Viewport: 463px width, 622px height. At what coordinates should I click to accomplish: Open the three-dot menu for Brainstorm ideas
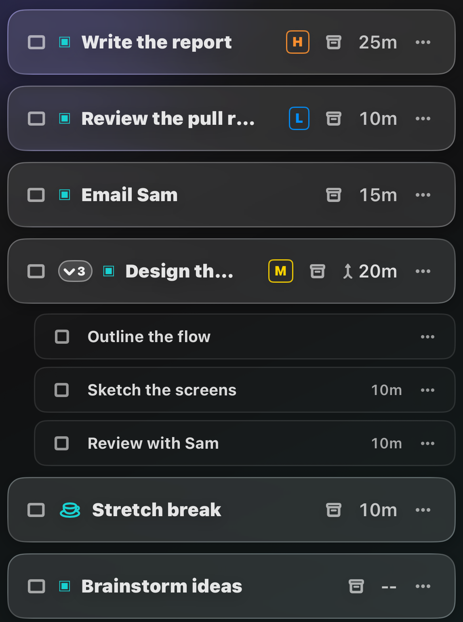423,586
